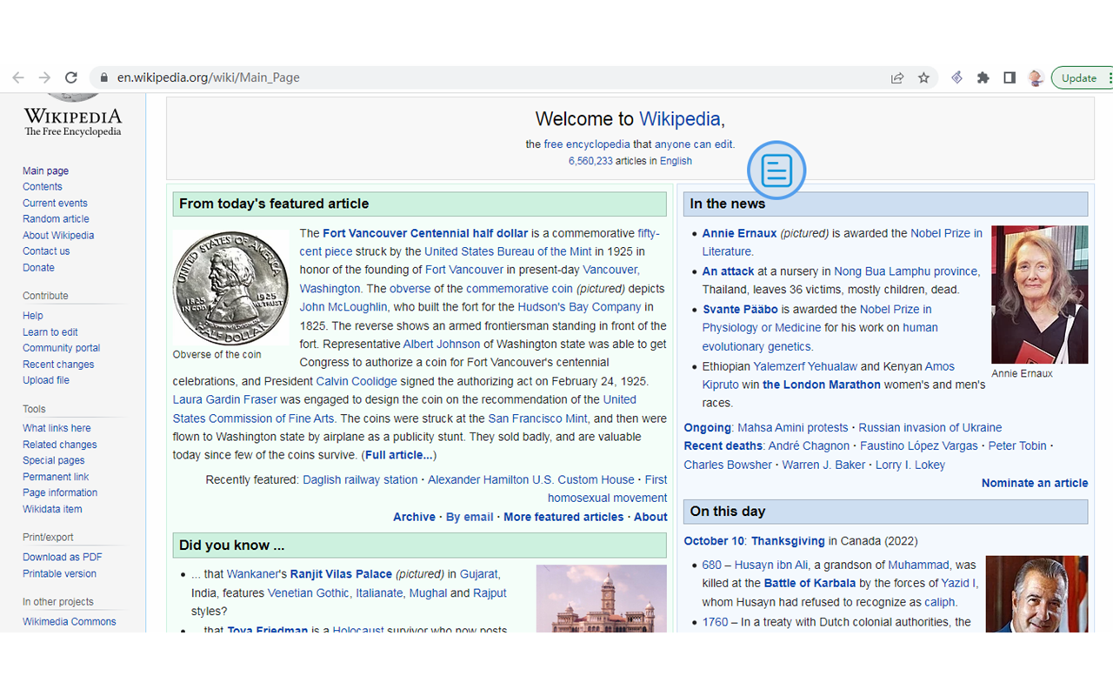Click By email link
This screenshot has height=696, width=1113.
tap(470, 517)
